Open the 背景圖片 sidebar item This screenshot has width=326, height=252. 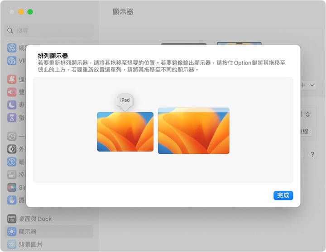pos(49,244)
